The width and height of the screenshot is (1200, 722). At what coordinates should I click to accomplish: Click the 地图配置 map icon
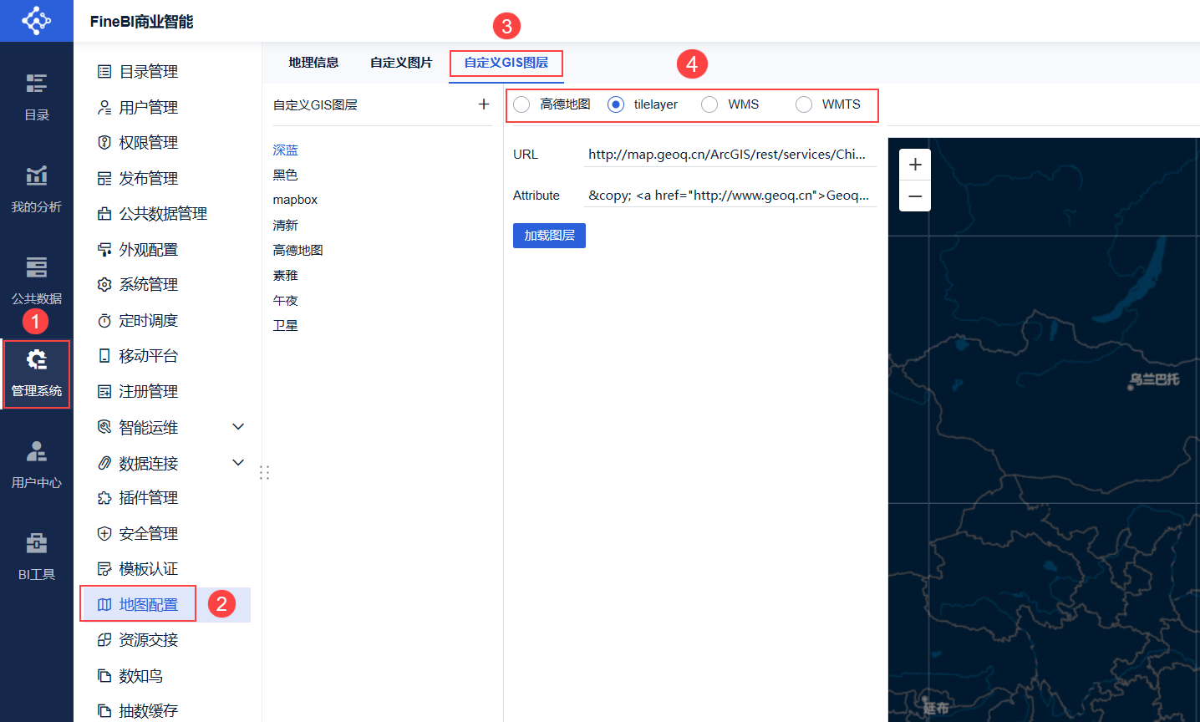tap(104, 605)
